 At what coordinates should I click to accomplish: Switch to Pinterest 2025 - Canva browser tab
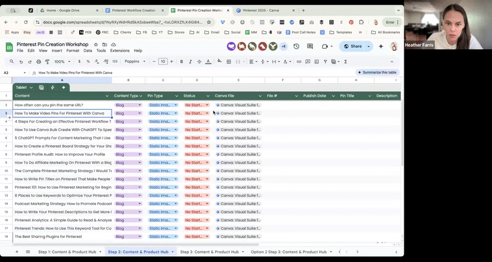pyautogui.click(x=265, y=10)
